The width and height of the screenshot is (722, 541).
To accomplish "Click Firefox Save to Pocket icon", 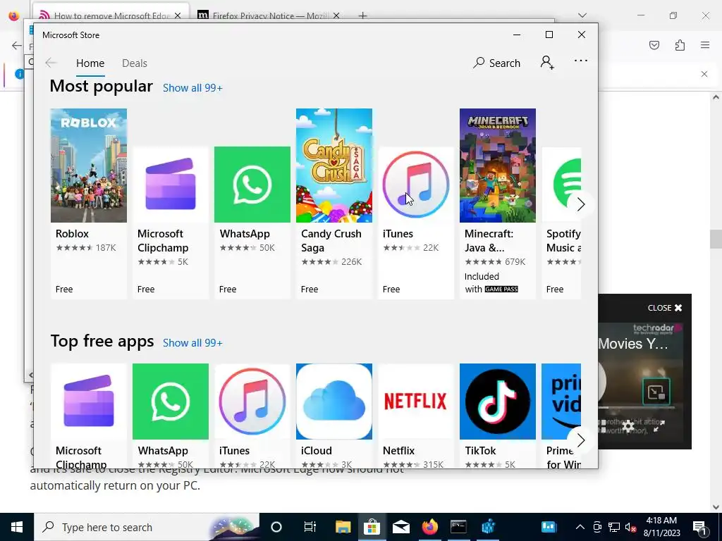I will click(x=654, y=45).
